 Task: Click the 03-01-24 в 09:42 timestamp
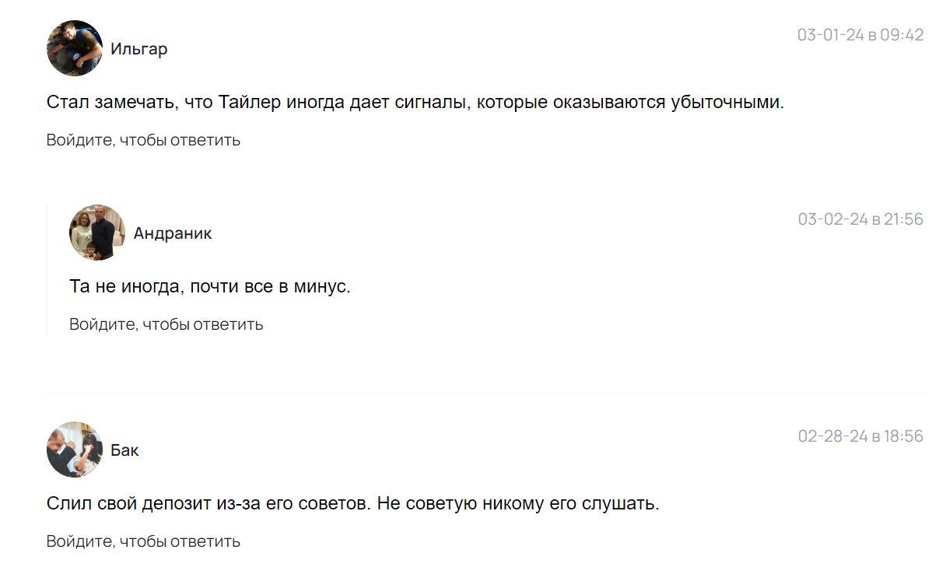pyautogui.click(x=860, y=35)
